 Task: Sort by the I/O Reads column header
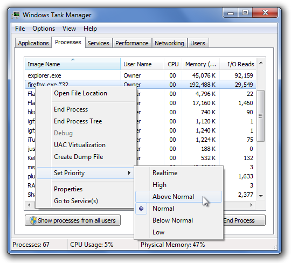pyautogui.click(x=238, y=64)
